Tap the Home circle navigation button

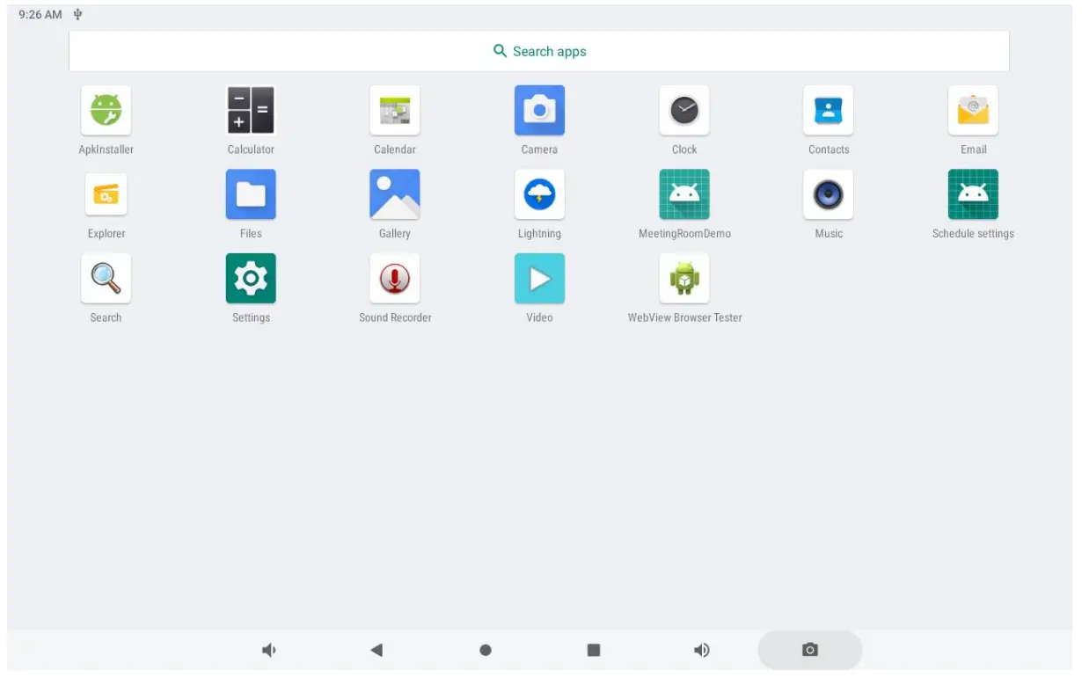486,650
